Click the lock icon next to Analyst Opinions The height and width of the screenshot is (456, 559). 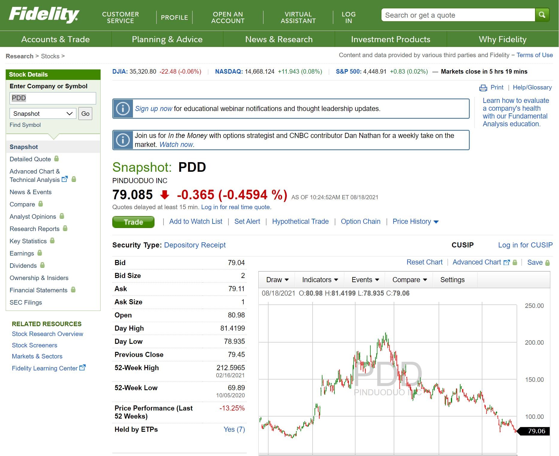[62, 216]
